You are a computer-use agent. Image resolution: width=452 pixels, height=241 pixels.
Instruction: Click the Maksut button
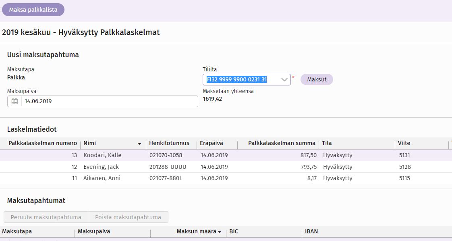click(317, 79)
